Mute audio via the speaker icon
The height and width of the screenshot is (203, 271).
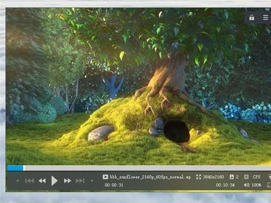click(247, 185)
